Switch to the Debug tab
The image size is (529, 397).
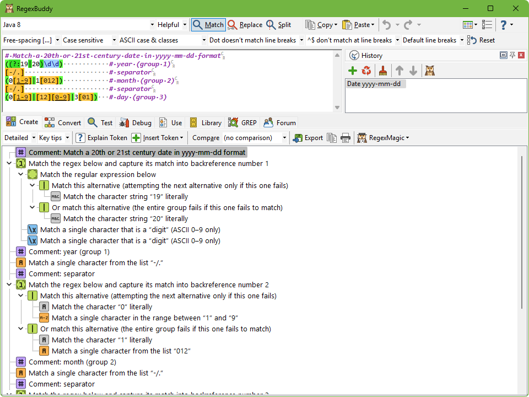136,123
